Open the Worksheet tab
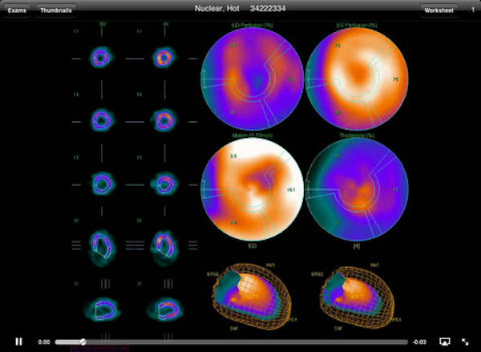The height and width of the screenshot is (352, 481). [439, 10]
